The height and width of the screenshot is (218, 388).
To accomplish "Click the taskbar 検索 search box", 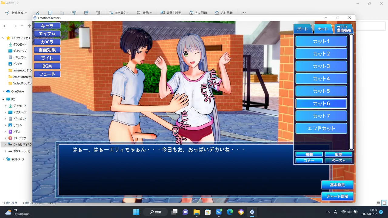I will pos(156,212).
